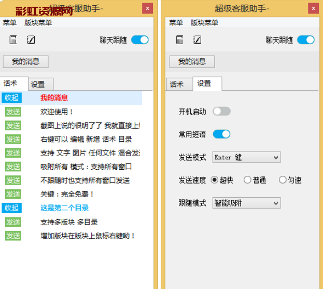Choose the 匀速 sending speed option
This screenshot has width=323, height=289.
[x=283, y=180]
